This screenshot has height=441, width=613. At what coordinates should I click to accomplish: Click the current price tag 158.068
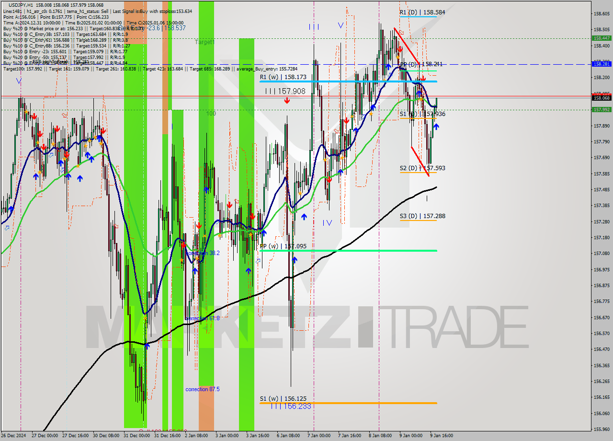pos(602,98)
